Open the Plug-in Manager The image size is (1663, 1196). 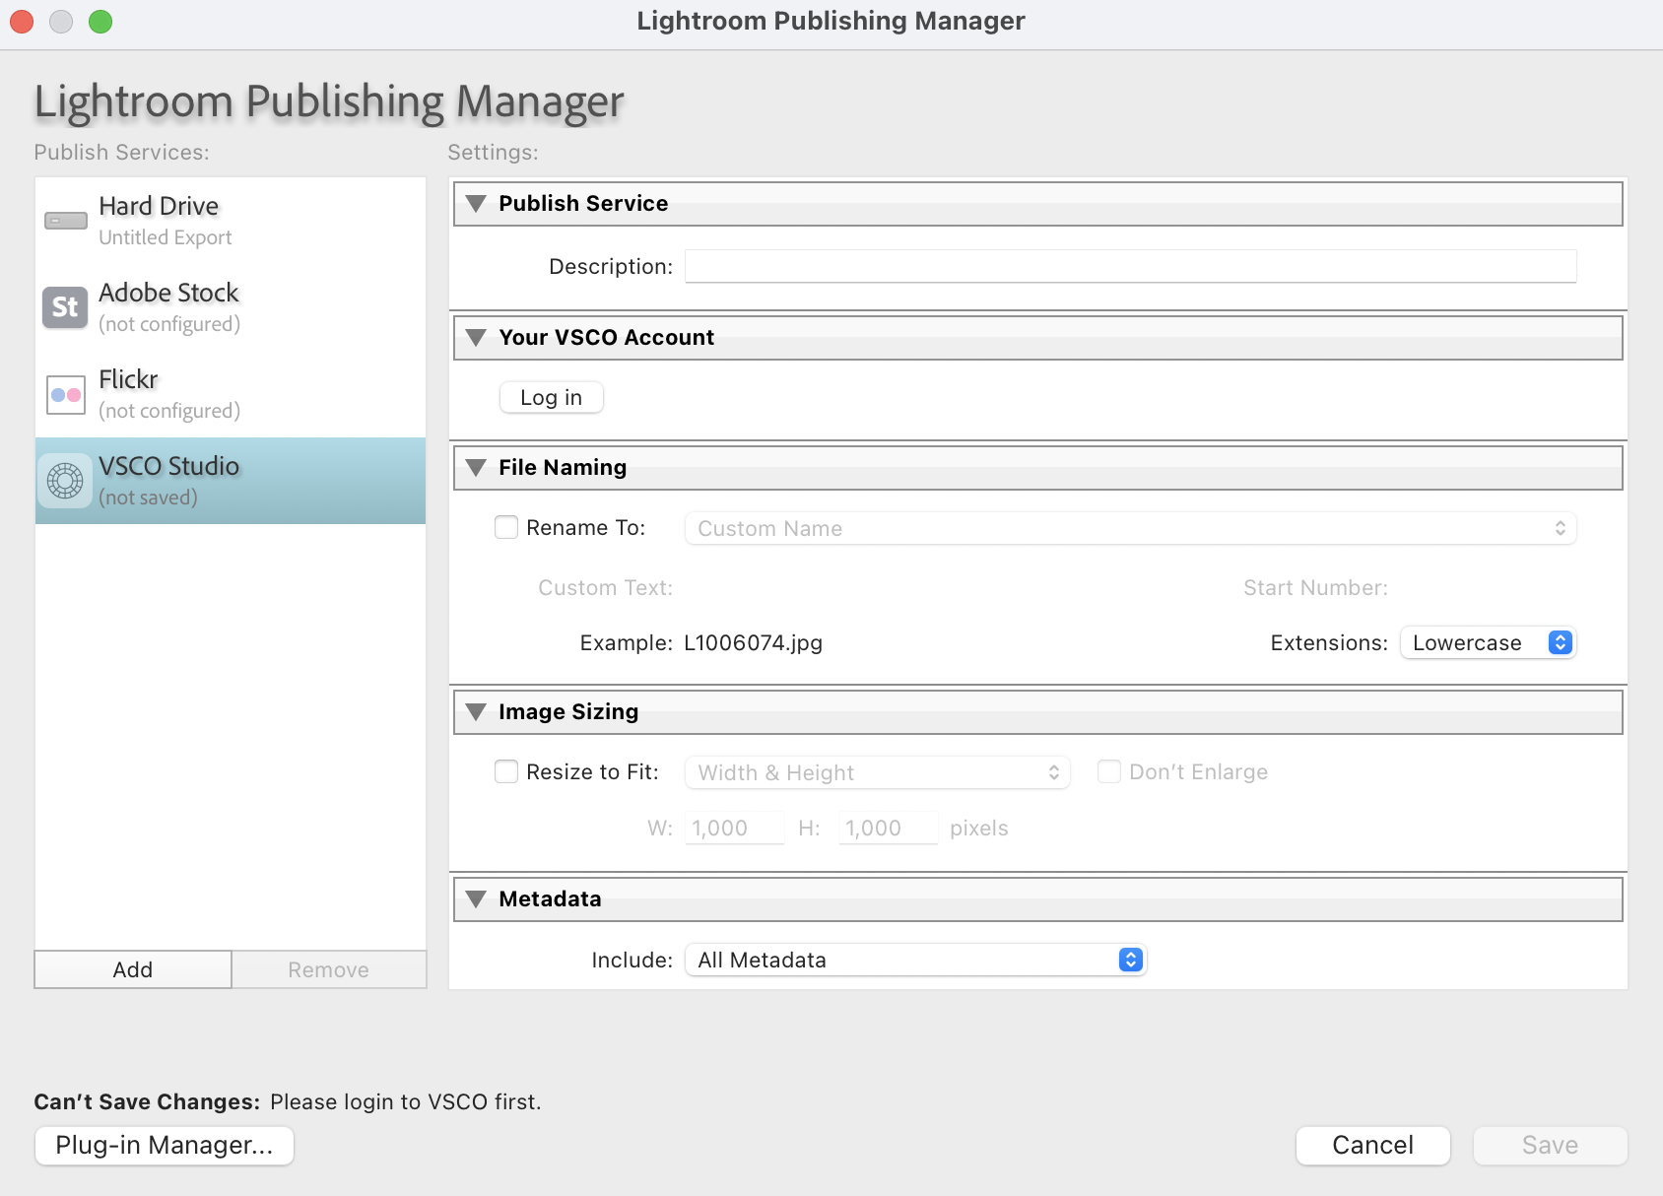tap(165, 1146)
